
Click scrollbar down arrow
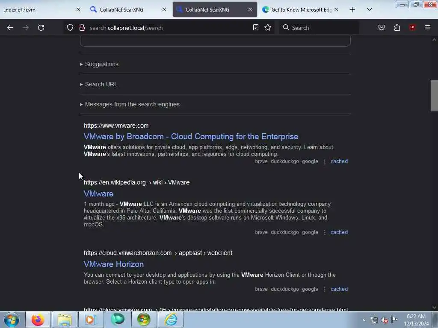434,307
